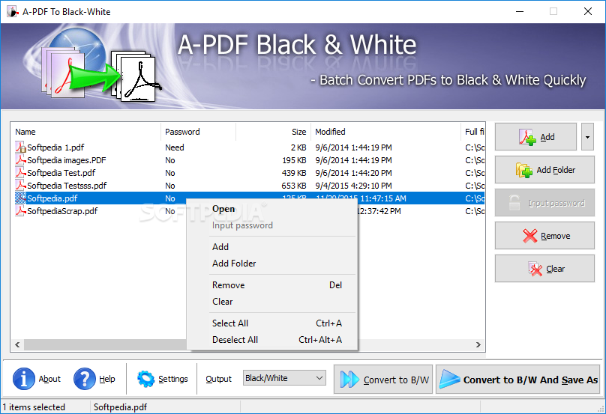Choose Add in the context menu

pyautogui.click(x=271, y=247)
